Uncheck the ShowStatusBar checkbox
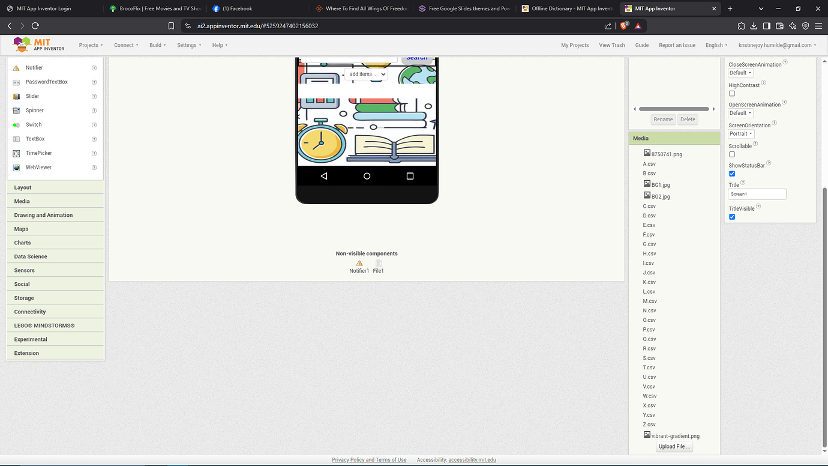The width and height of the screenshot is (828, 466). (x=732, y=174)
